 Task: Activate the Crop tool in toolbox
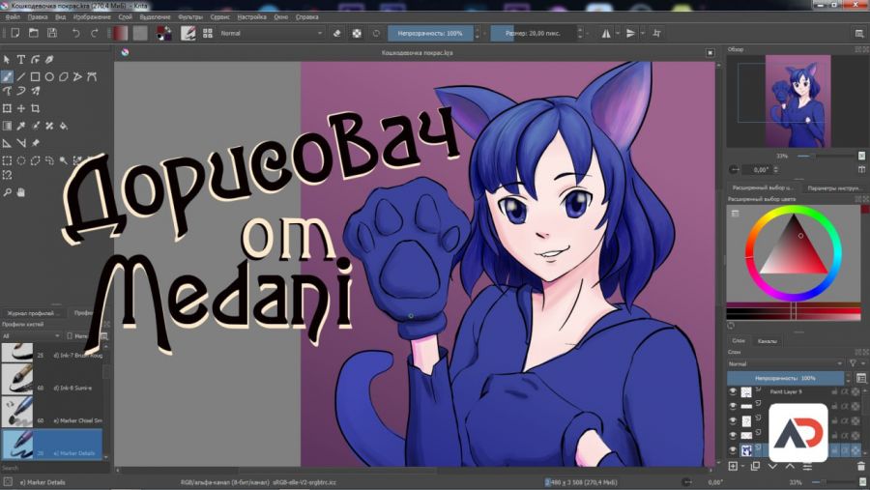point(35,108)
